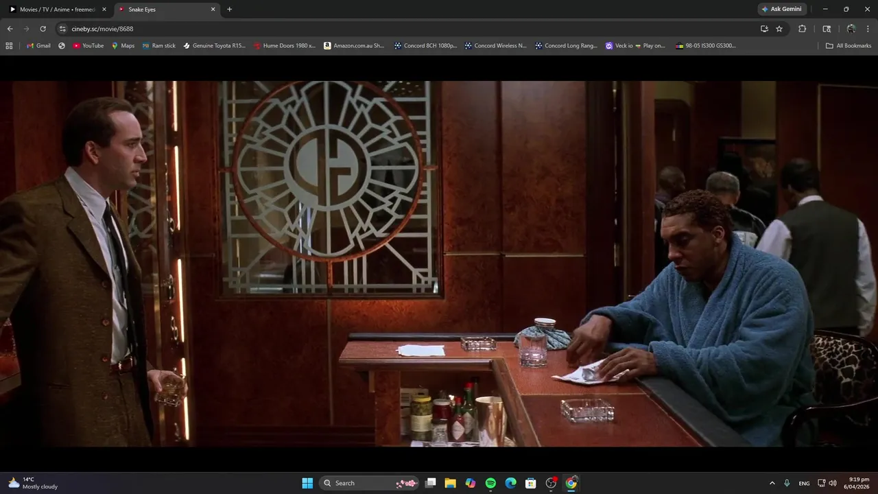Reload the cineby page
This screenshot has height=494, width=878.
click(x=43, y=29)
